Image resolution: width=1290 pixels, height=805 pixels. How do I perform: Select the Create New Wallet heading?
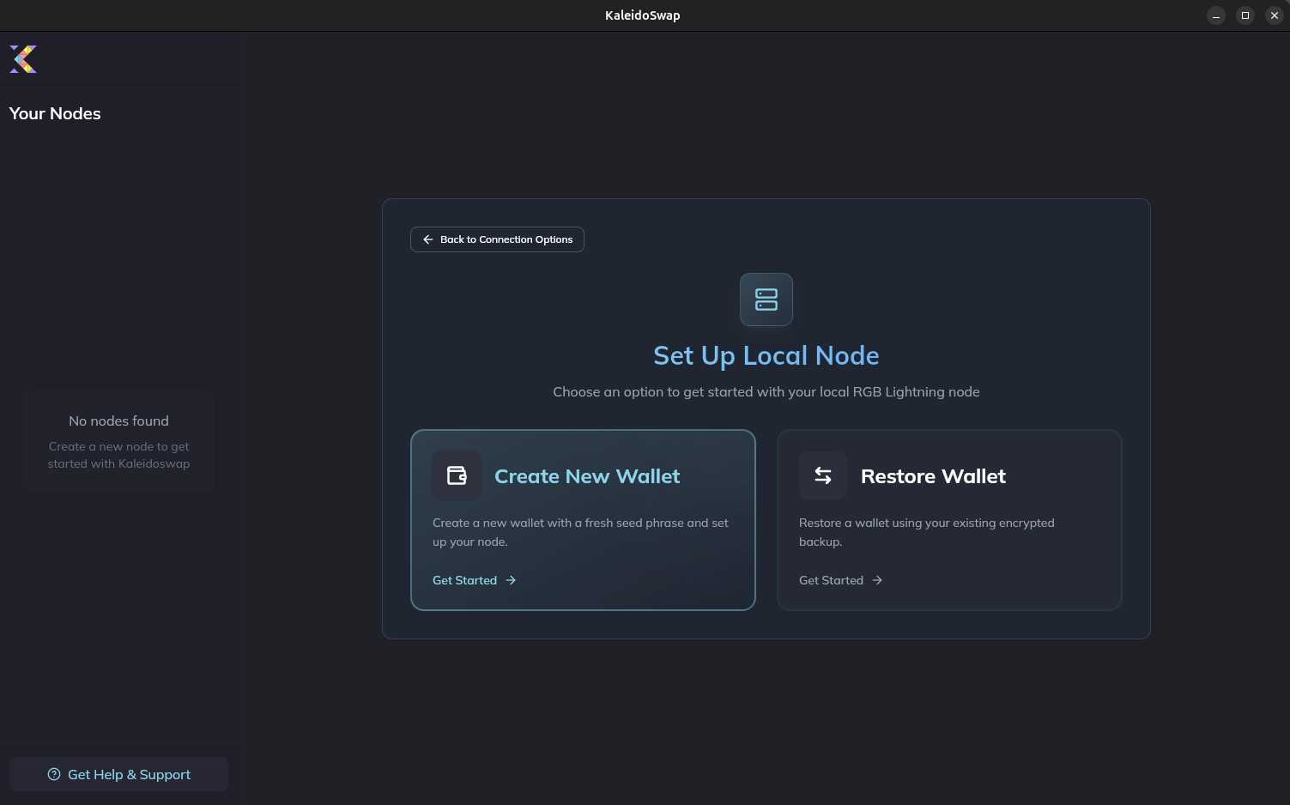pos(587,476)
